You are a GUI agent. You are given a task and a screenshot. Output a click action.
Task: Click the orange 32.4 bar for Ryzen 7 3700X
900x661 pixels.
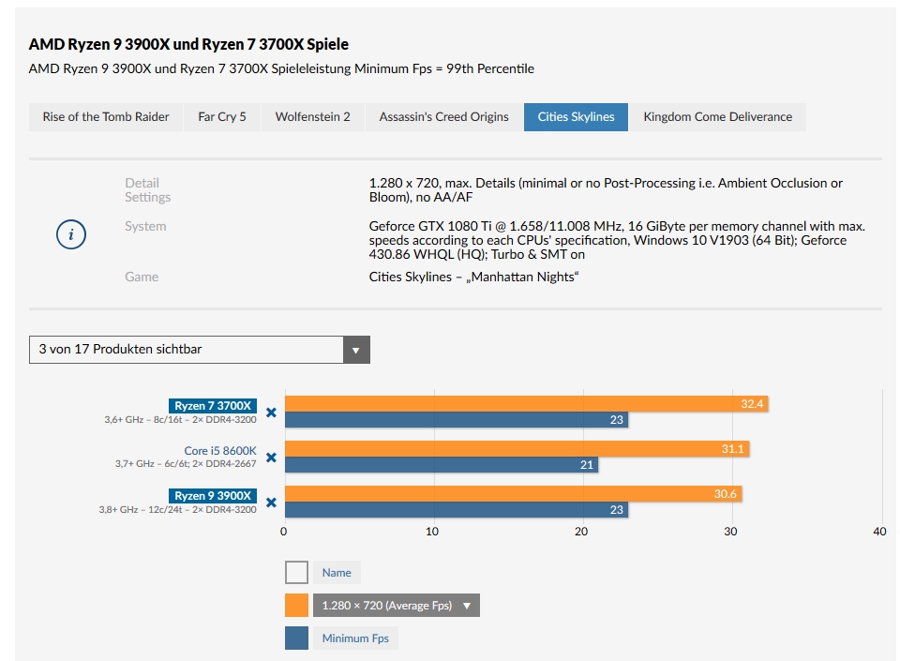tap(526, 404)
